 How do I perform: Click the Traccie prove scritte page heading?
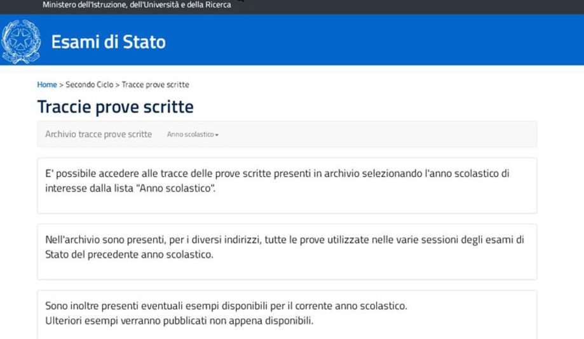(x=116, y=107)
